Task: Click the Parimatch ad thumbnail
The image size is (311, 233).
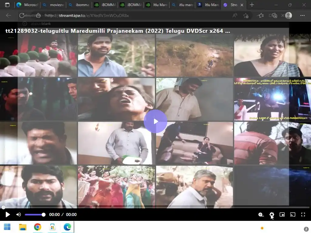Action: coord(272,99)
